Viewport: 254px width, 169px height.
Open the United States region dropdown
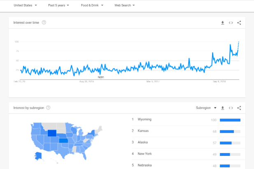tap(25, 5)
